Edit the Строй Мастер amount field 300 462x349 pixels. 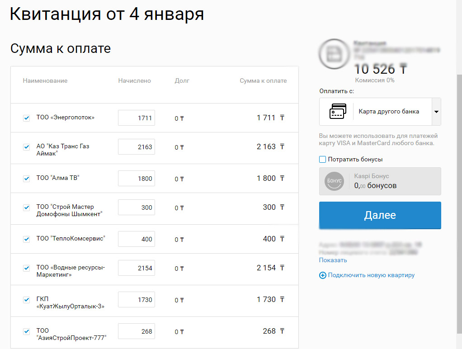click(137, 207)
